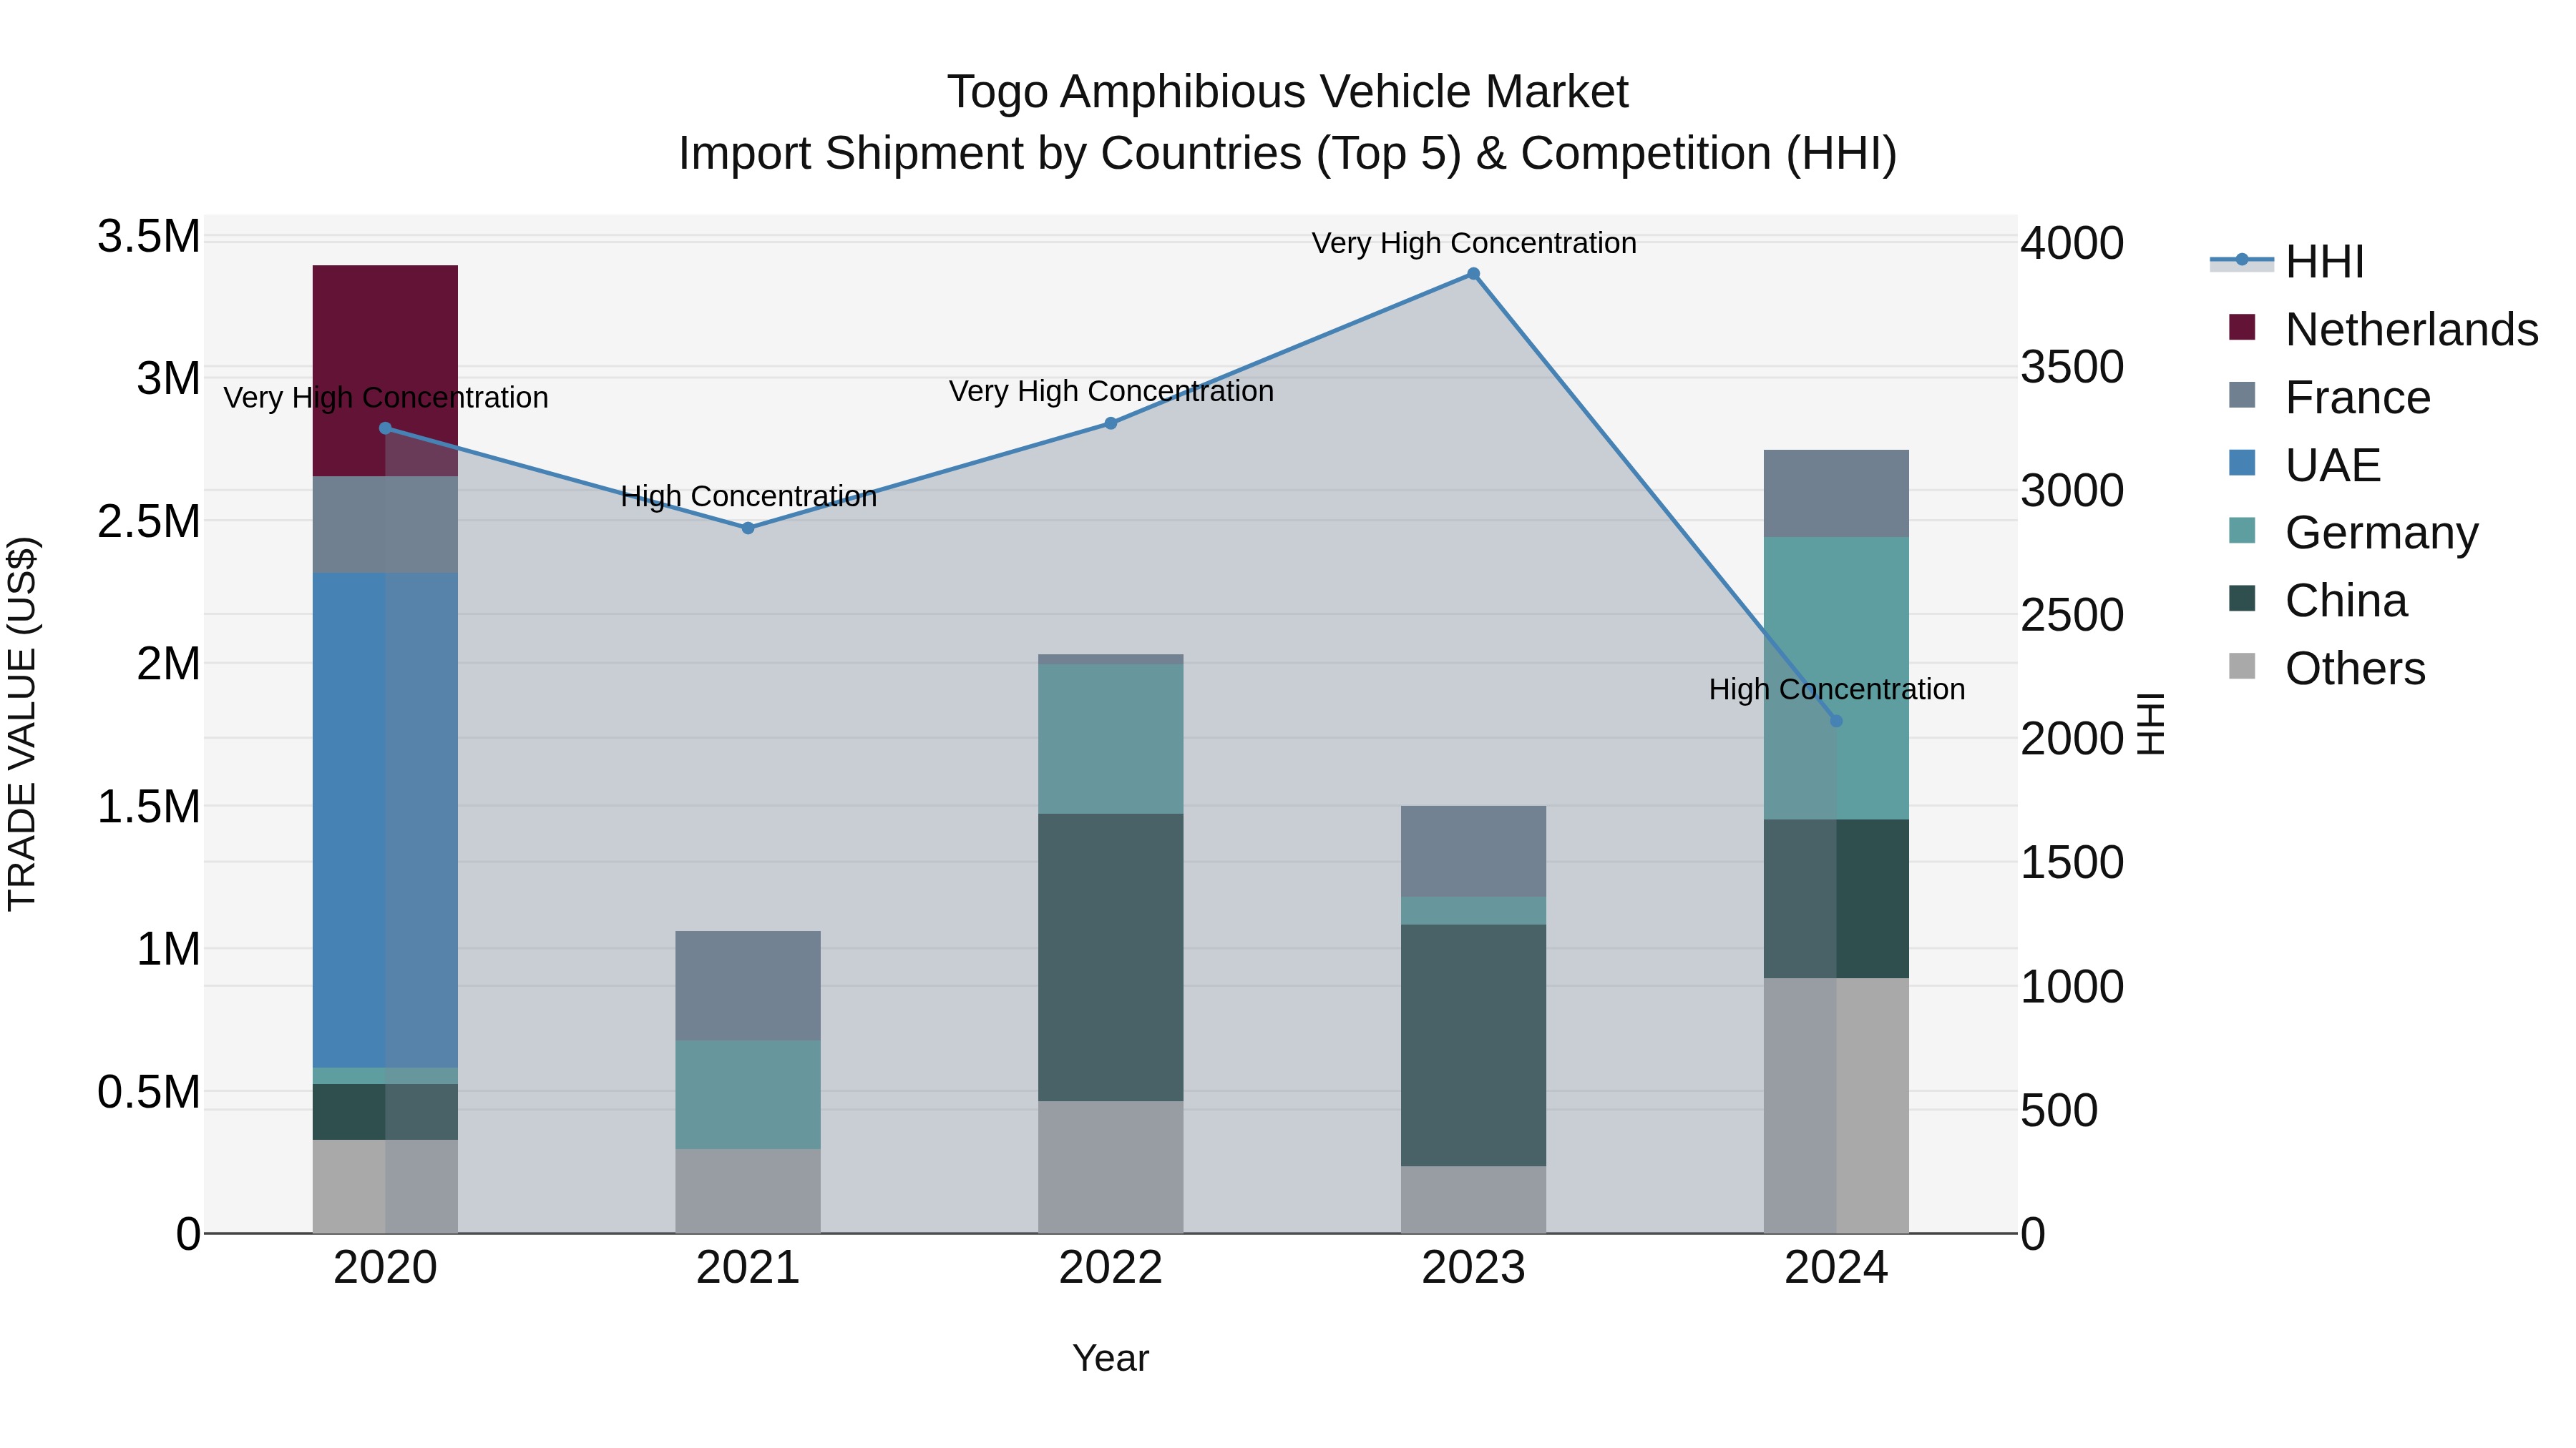Click Very High Concentration annotation over 2023
Viewport: 2576px width, 1448px height.
click(1474, 243)
